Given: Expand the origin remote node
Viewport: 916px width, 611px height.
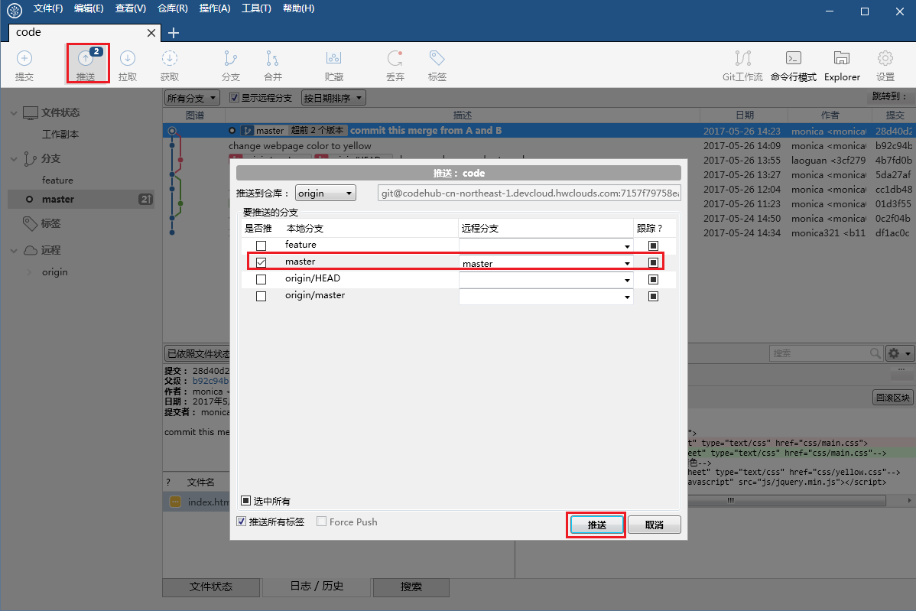Looking at the screenshot, I should [x=29, y=271].
